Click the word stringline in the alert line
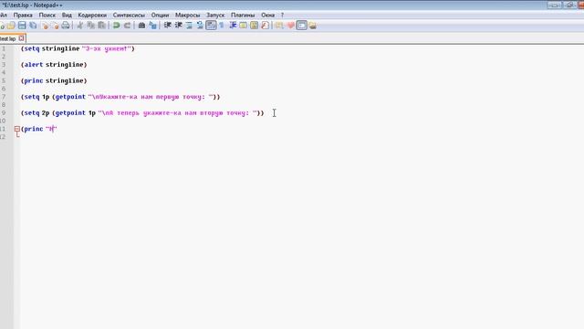 (x=65, y=65)
